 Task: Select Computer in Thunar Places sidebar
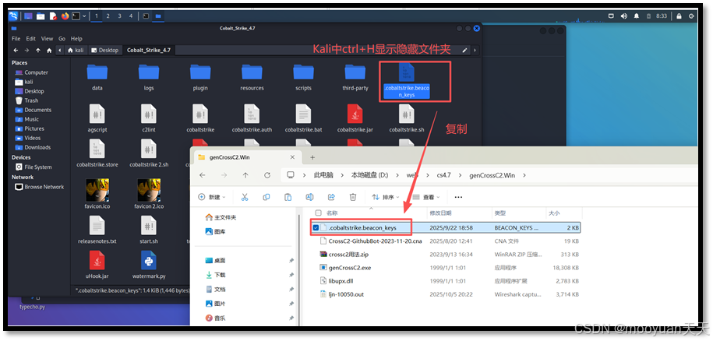coord(31,72)
